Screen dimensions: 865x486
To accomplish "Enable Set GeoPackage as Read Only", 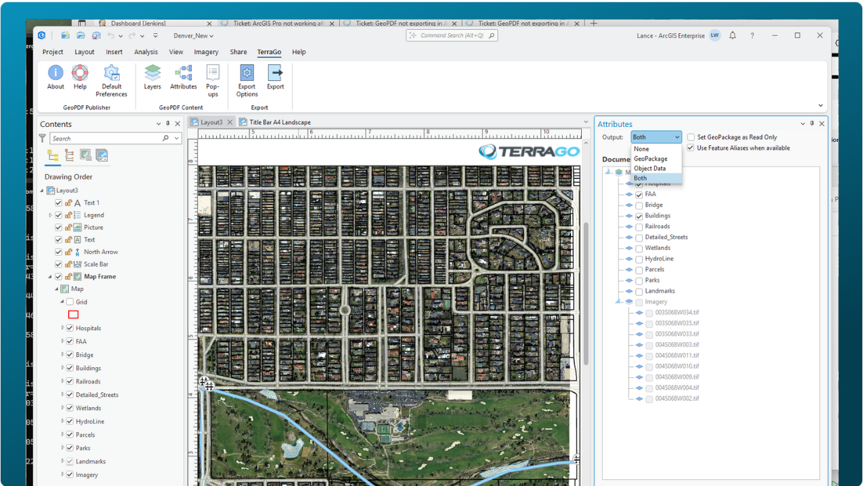I will pos(691,137).
